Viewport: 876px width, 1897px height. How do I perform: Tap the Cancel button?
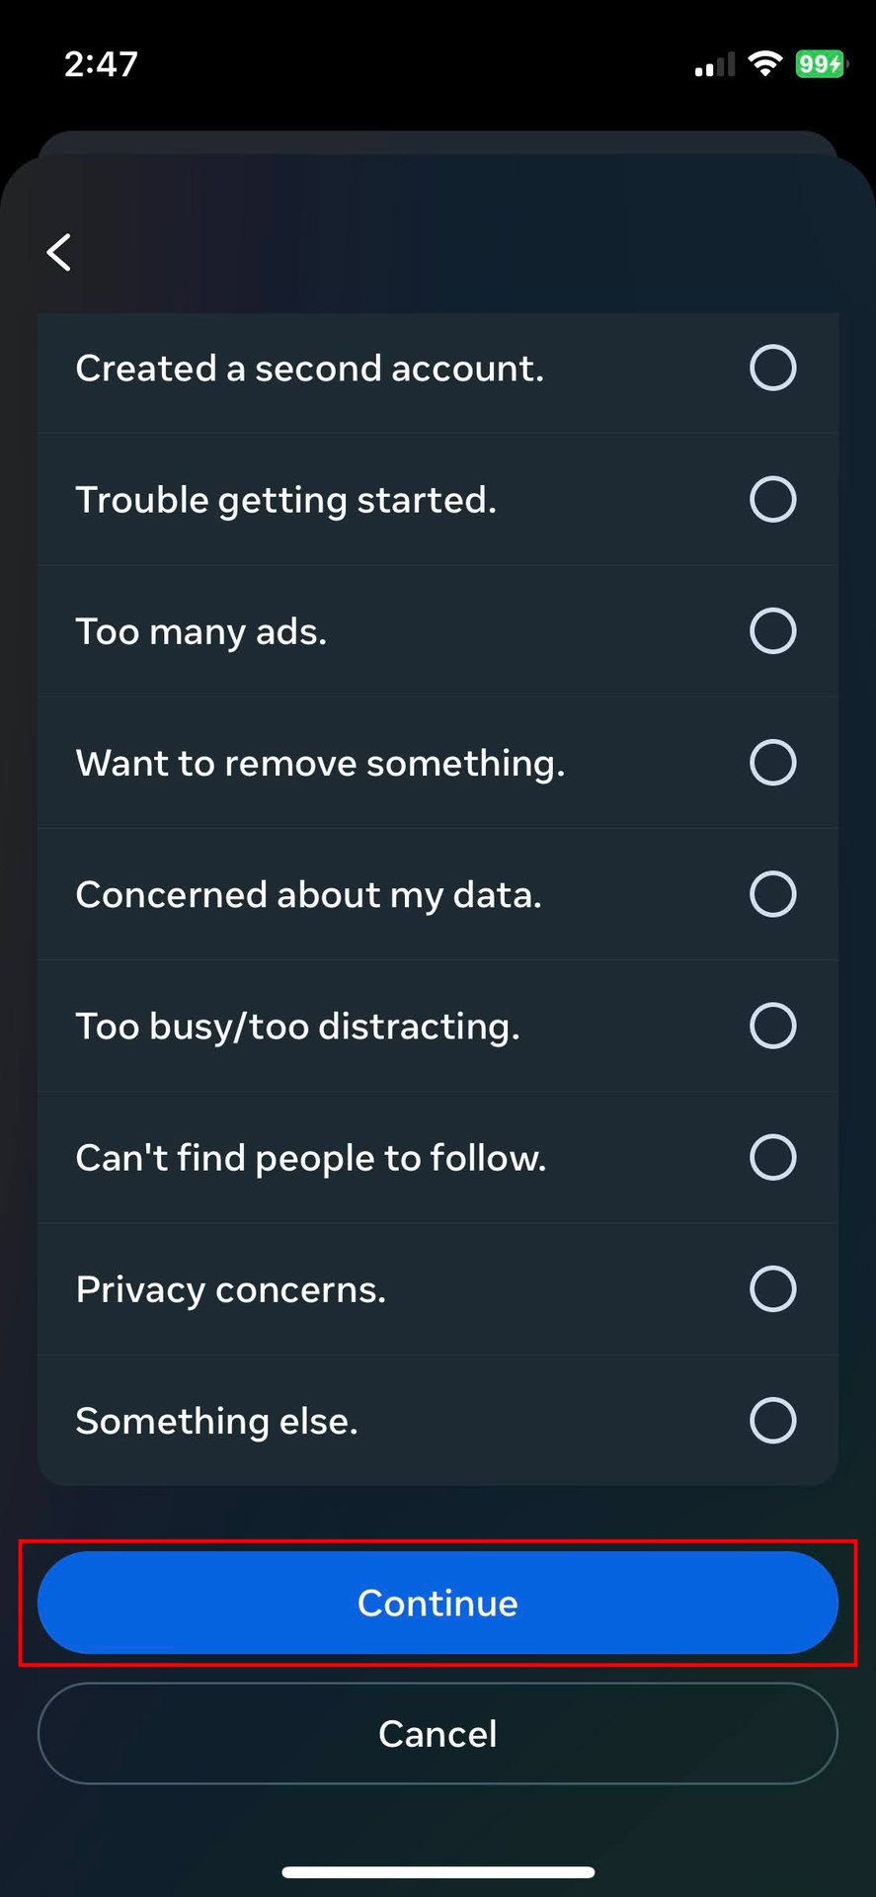click(x=438, y=1734)
